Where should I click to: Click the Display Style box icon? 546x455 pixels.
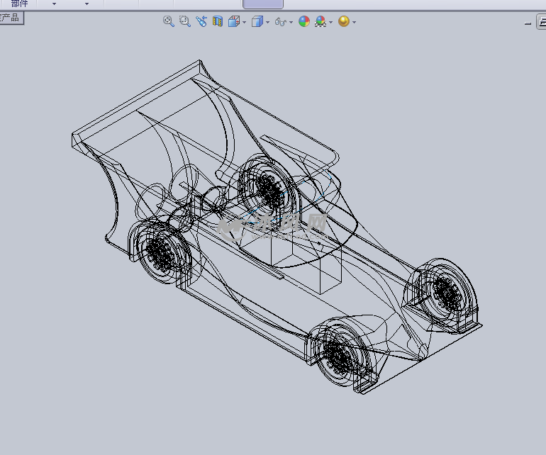click(x=257, y=21)
